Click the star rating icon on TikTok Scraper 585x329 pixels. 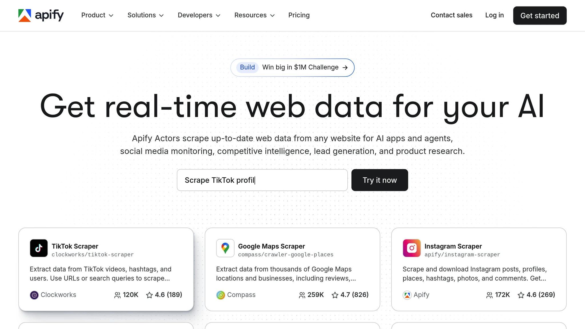[149, 295]
